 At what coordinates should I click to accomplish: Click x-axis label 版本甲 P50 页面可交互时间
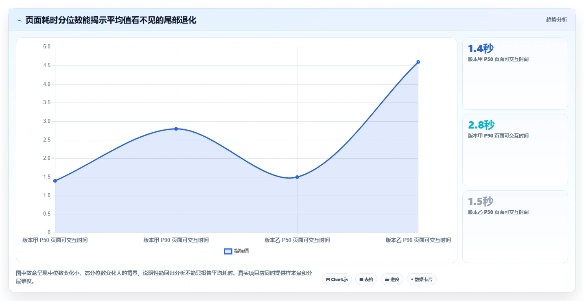pos(55,240)
